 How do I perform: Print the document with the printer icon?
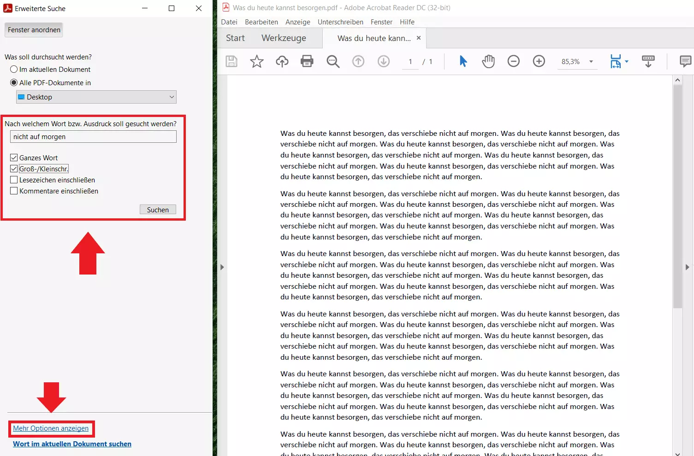pyautogui.click(x=307, y=61)
